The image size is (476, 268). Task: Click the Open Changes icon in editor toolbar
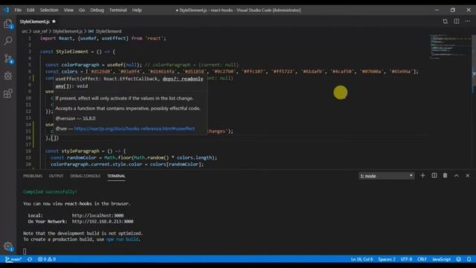445,22
